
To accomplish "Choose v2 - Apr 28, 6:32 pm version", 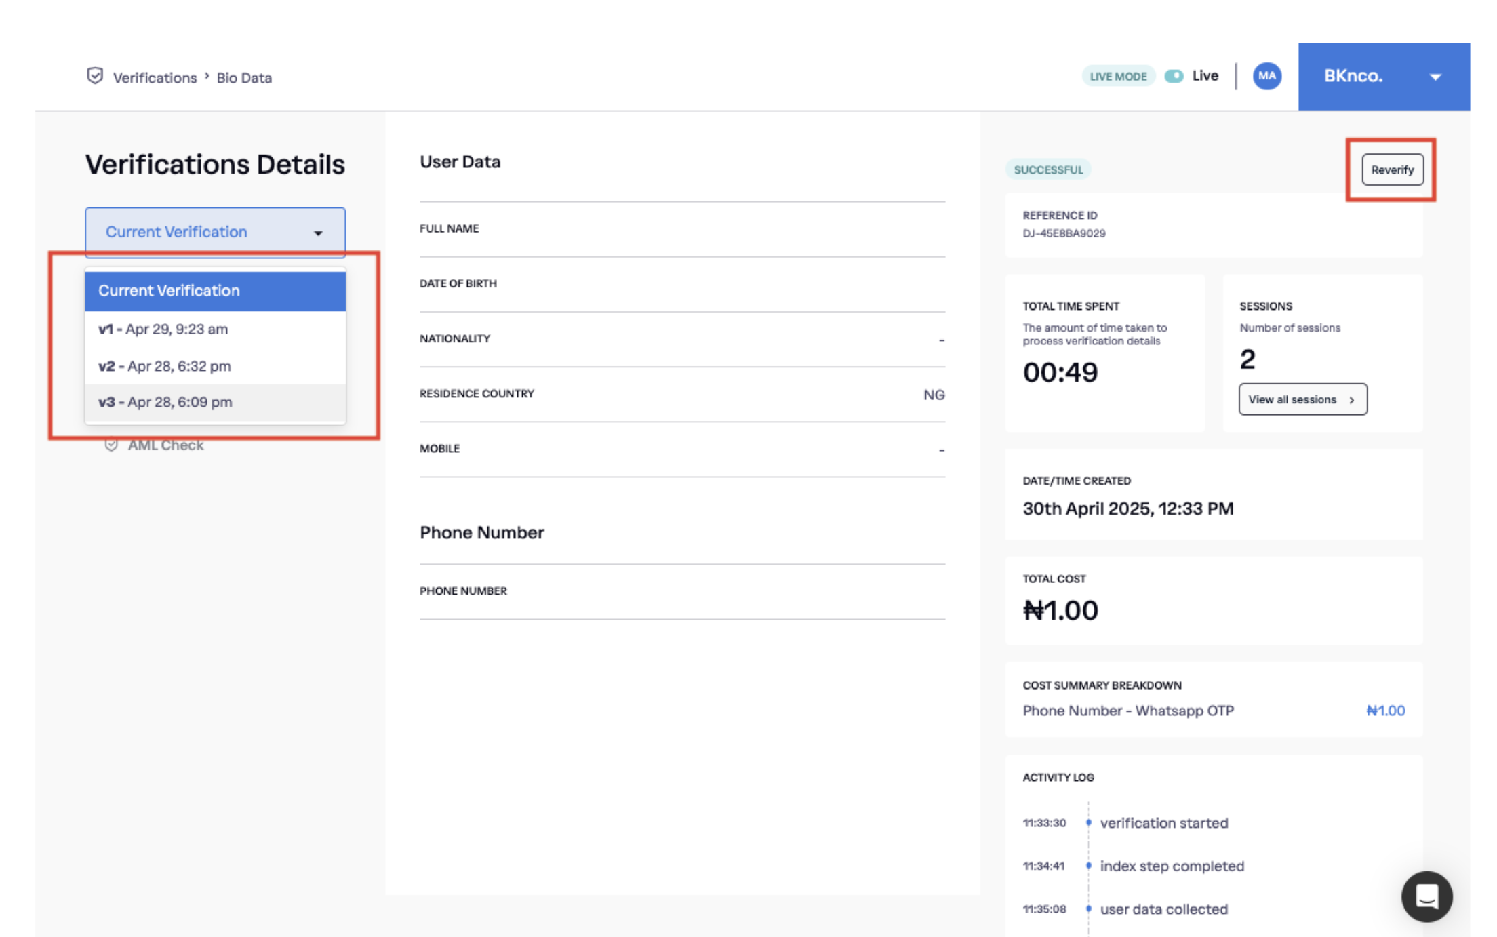I will 165,366.
